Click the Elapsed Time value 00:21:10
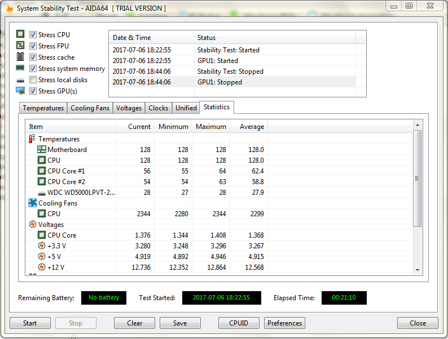This screenshot has width=448, height=339. point(344,298)
